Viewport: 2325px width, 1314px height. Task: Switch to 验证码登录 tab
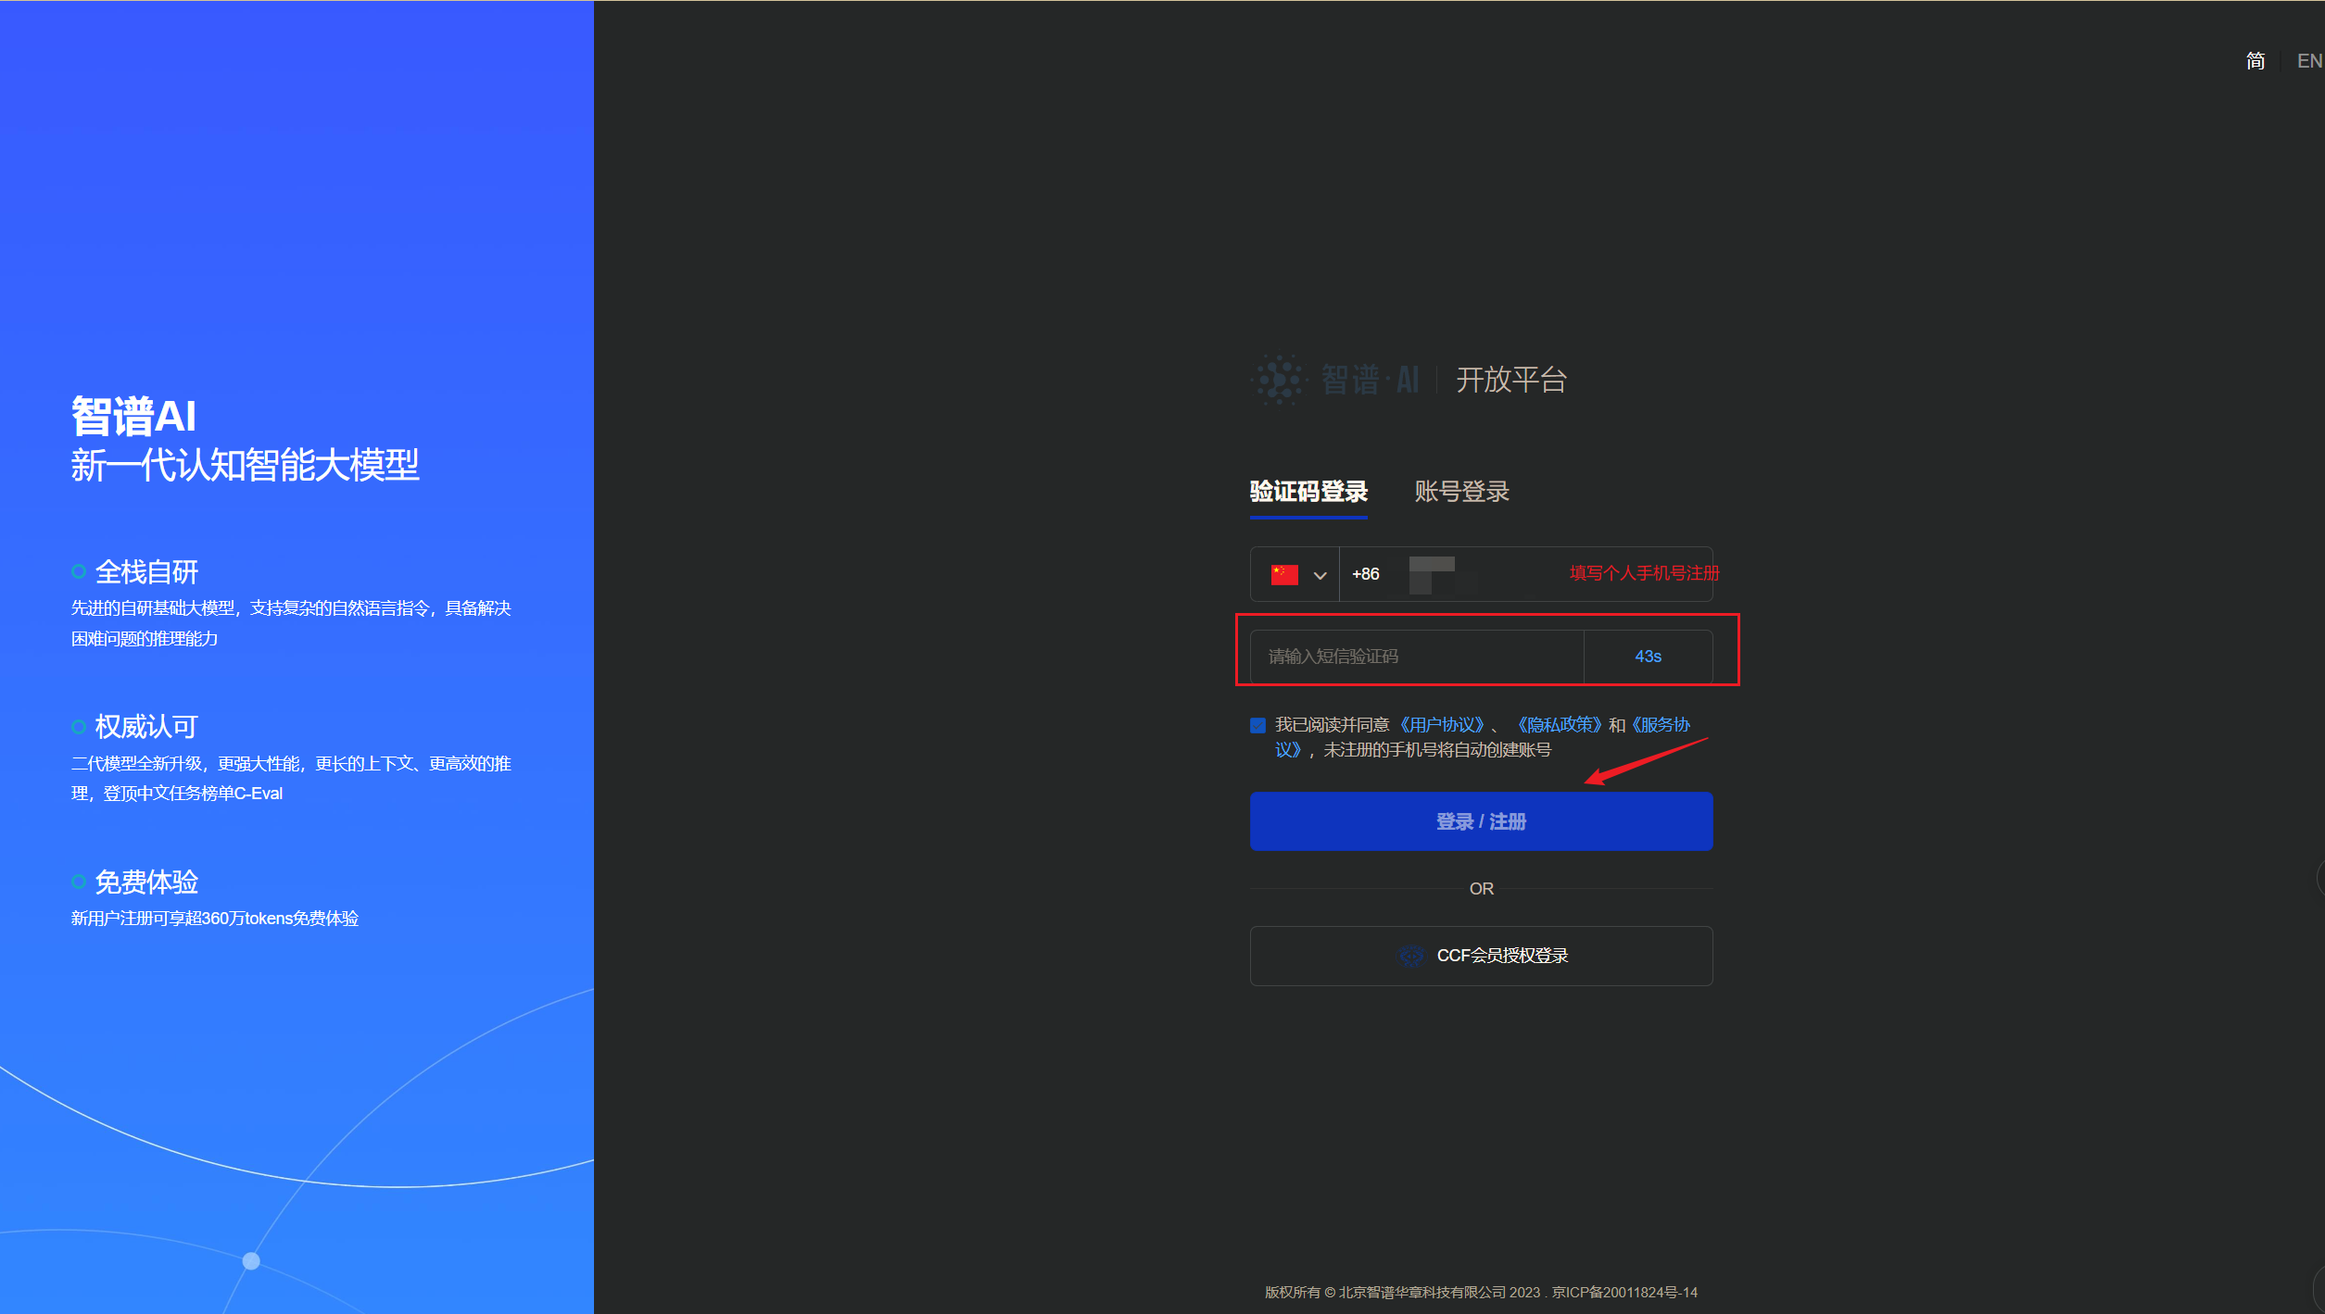(x=1308, y=492)
